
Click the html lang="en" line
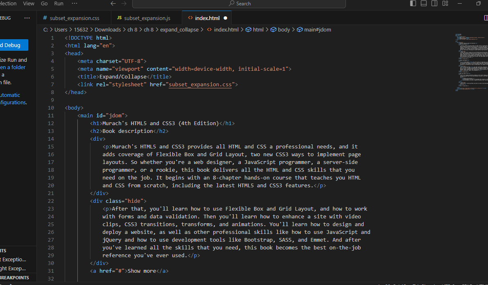[x=90, y=46]
